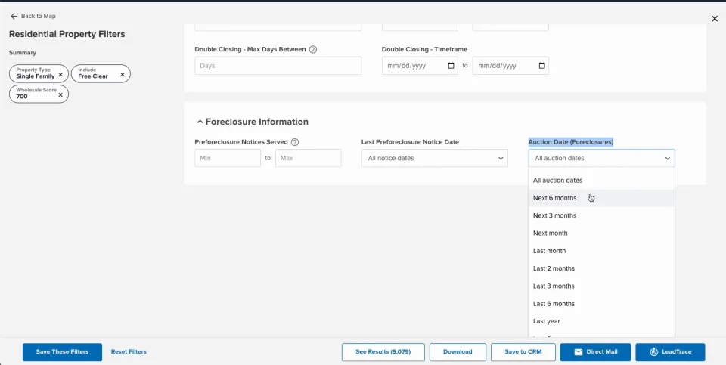Screen dimensions: 726x365
Task: Select Last 2 months option
Action: coord(601,268)
